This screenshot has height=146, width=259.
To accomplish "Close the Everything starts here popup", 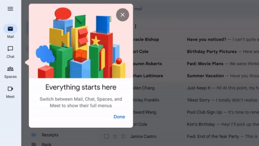I will pos(123,15).
